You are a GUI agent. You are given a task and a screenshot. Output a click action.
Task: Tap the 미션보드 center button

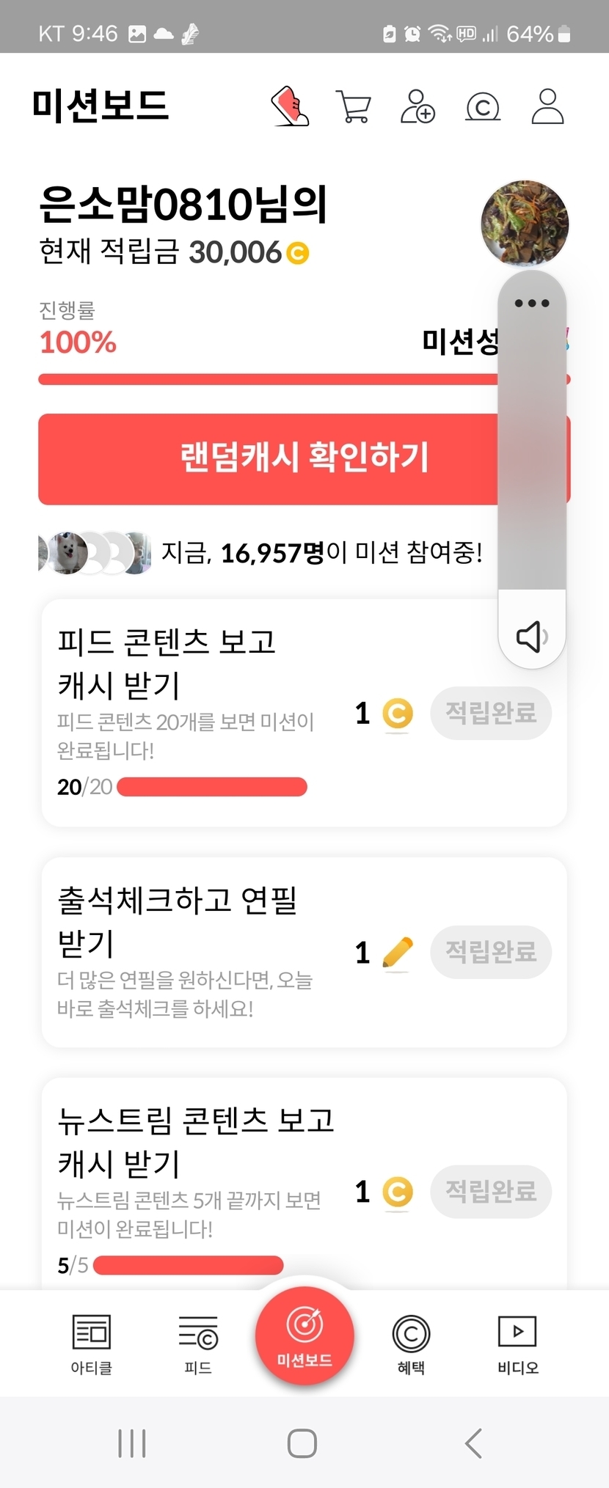click(304, 1336)
